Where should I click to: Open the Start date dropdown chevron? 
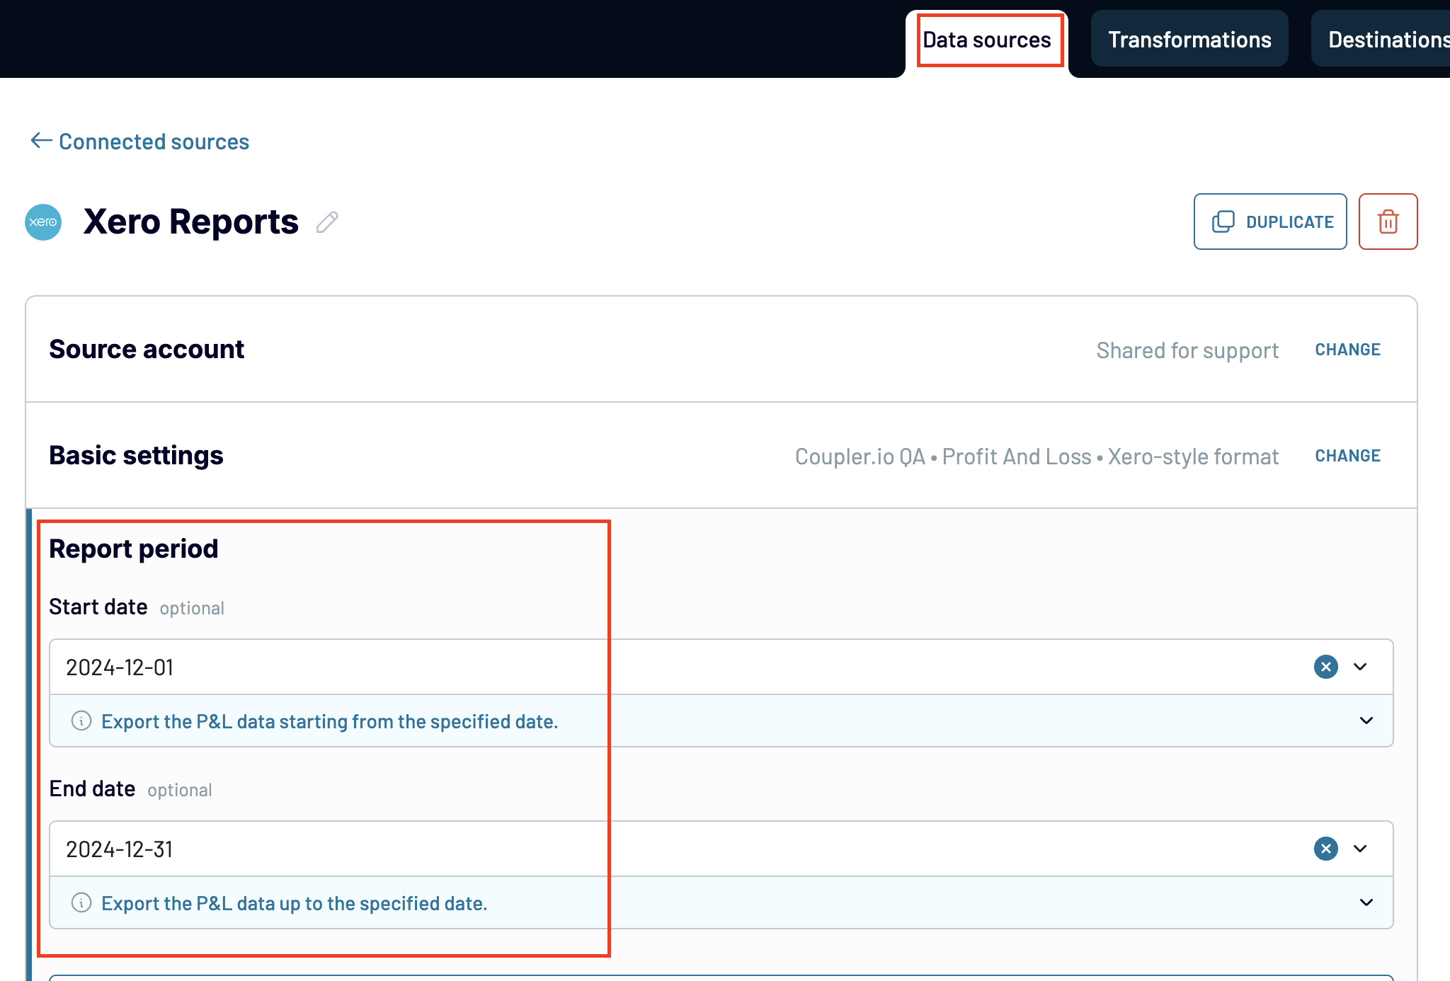[1360, 667]
